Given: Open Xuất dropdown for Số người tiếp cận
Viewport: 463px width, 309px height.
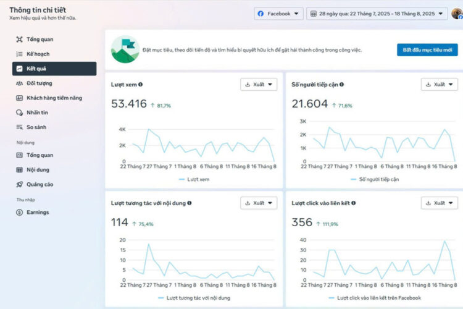Looking at the screenshot, I should coord(439,85).
